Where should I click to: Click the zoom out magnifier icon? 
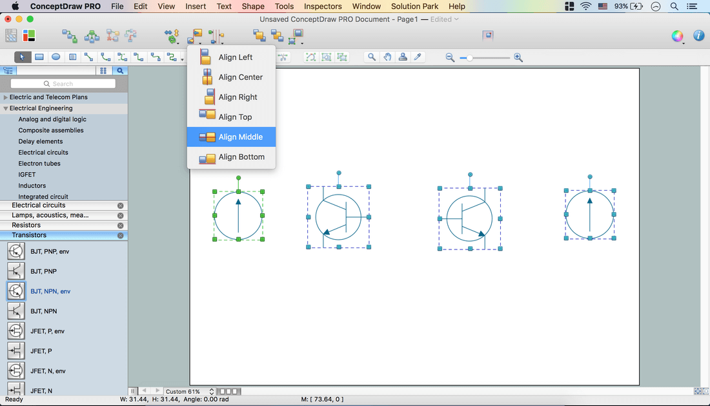tap(450, 58)
